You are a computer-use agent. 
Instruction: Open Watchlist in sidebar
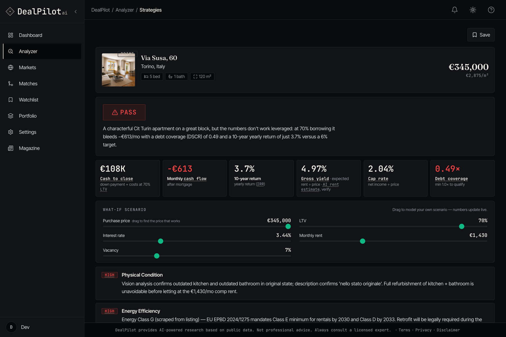[x=42, y=100]
